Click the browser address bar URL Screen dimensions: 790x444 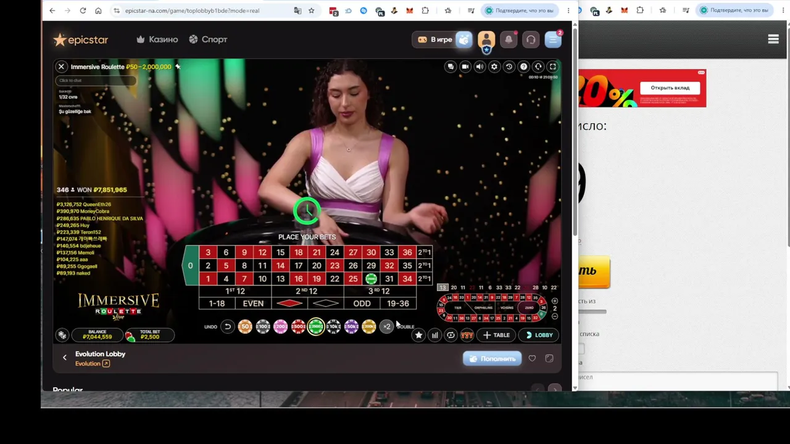coord(192,10)
